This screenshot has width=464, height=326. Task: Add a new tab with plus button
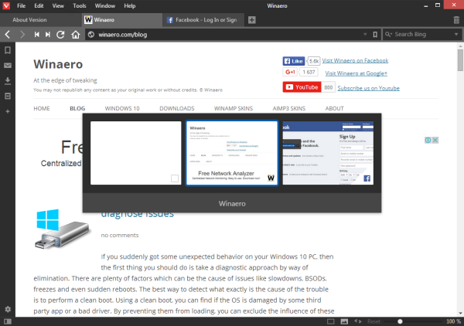tap(252, 20)
